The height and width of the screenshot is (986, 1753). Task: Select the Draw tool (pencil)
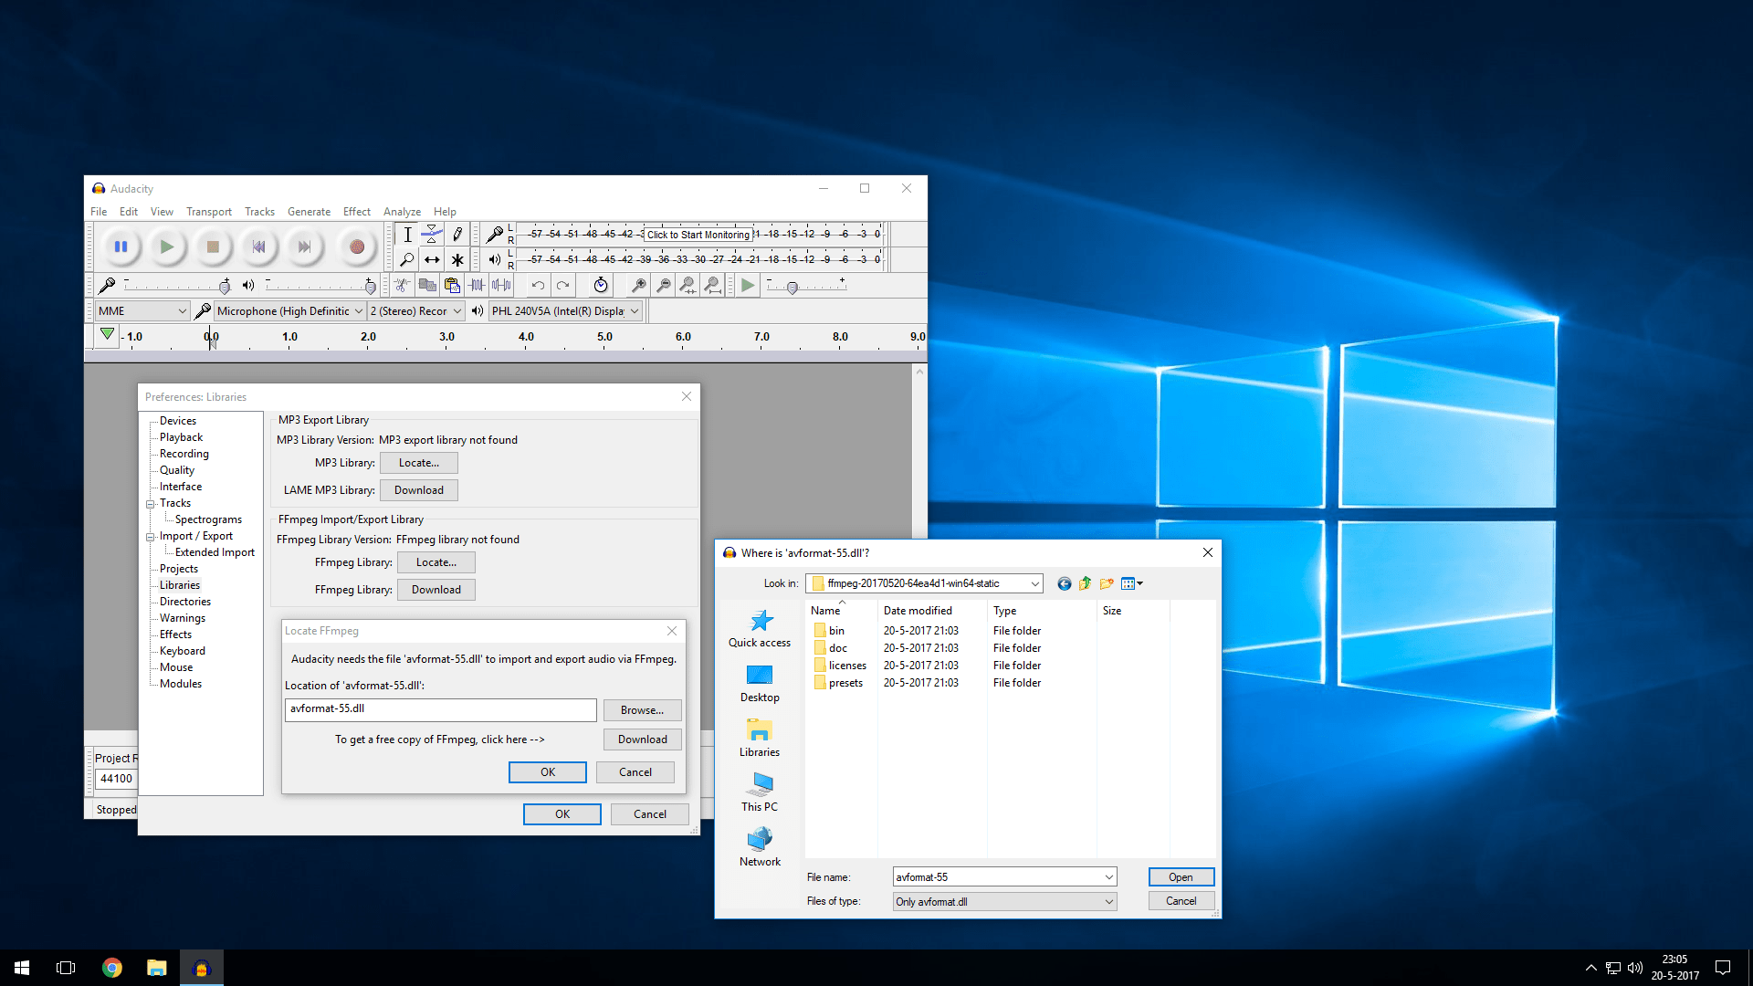pos(457,234)
